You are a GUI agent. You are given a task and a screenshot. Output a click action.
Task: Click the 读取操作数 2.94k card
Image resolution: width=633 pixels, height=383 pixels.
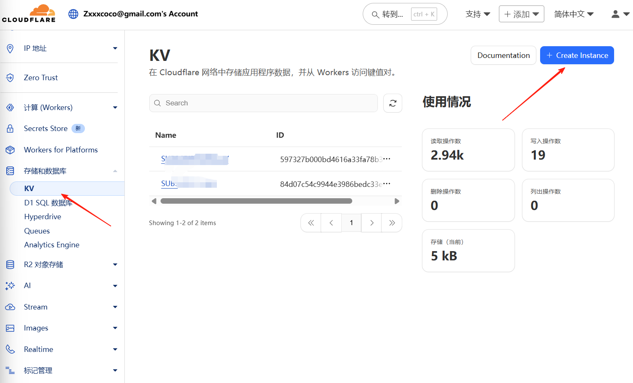[x=468, y=150]
